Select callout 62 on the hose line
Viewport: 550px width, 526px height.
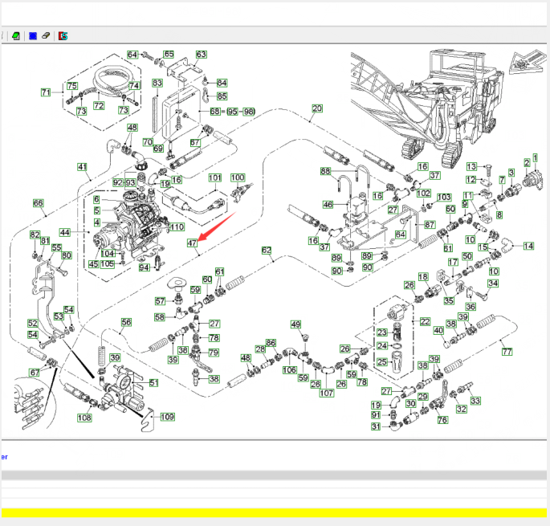[x=267, y=251]
